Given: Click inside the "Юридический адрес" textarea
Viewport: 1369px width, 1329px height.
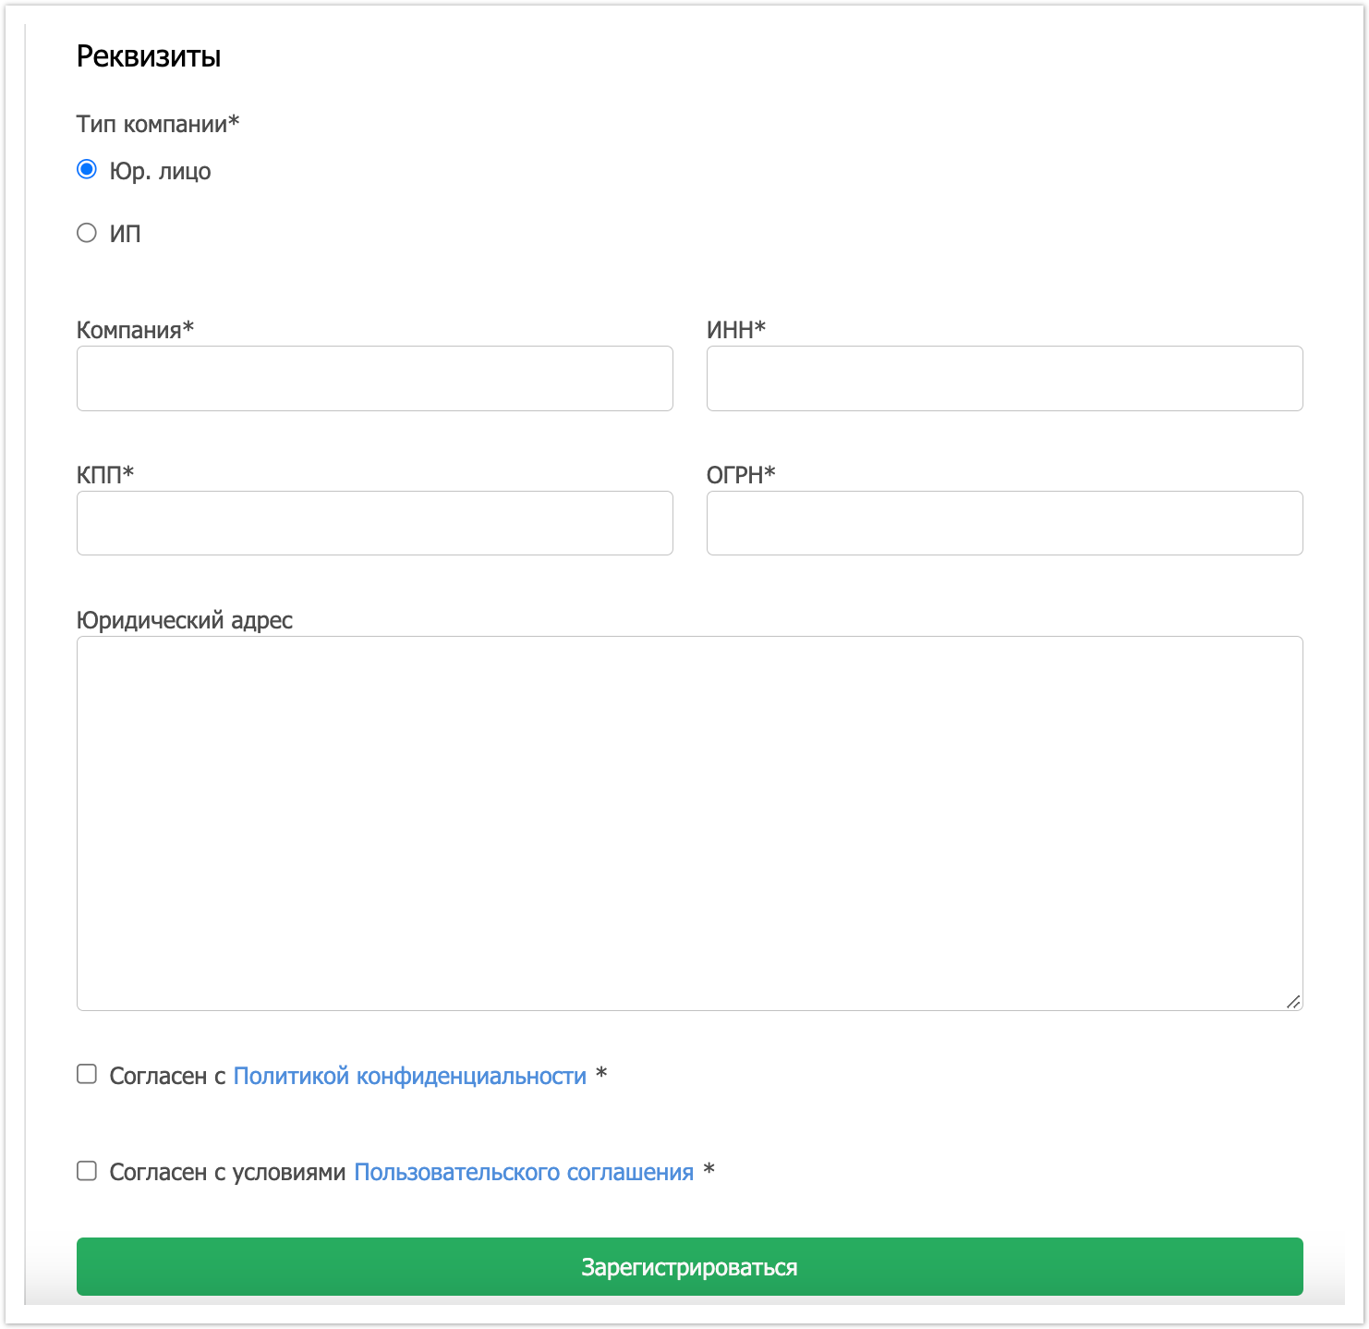Looking at the screenshot, I should (x=689, y=823).
